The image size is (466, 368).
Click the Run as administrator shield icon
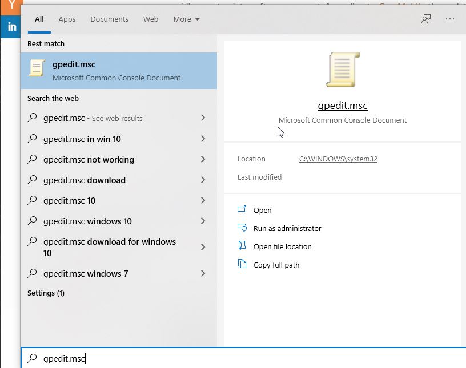click(242, 228)
